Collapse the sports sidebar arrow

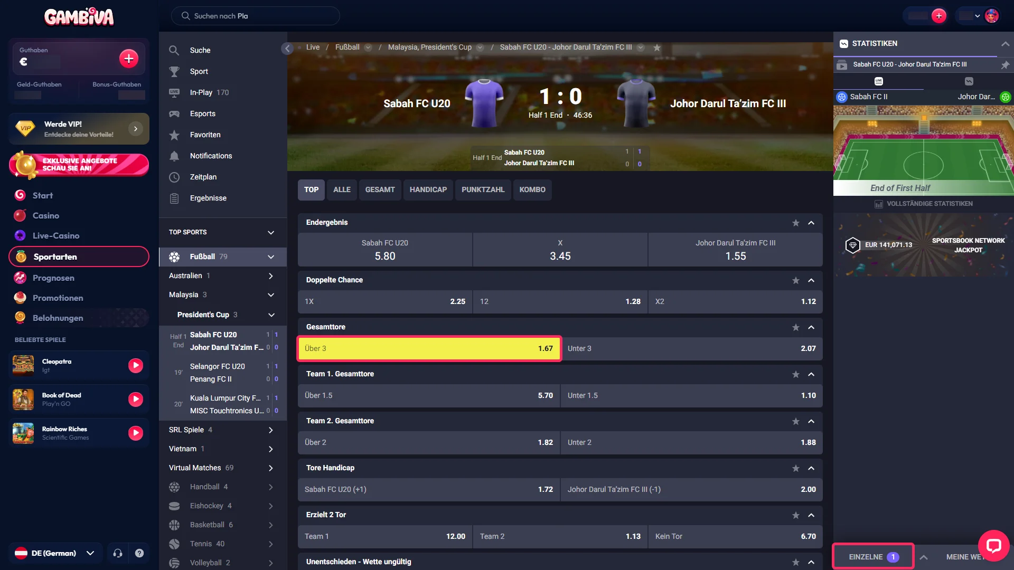point(287,49)
